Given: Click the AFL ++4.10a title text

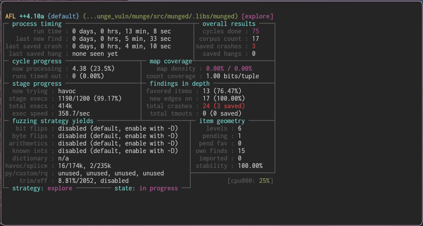Looking at the screenshot, I should (26, 16).
